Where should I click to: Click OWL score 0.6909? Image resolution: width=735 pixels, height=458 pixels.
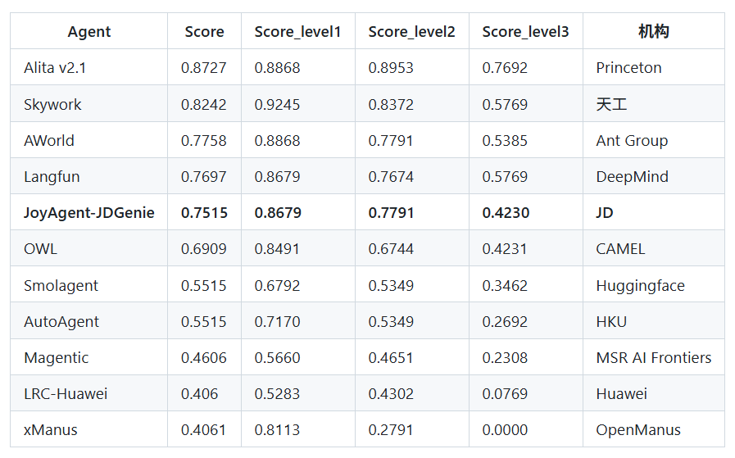(x=204, y=248)
